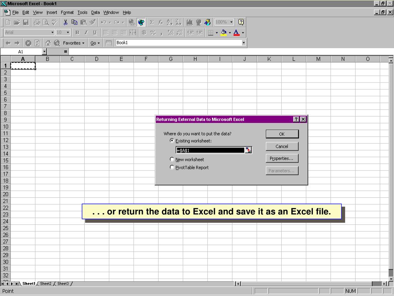Open the font size dropdown
The width and height of the screenshot is (394, 296).
click(x=68, y=32)
